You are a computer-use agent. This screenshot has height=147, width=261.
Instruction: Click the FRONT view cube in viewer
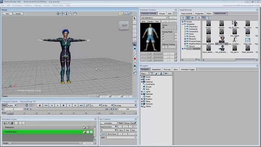pyautogui.click(x=124, y=25)
